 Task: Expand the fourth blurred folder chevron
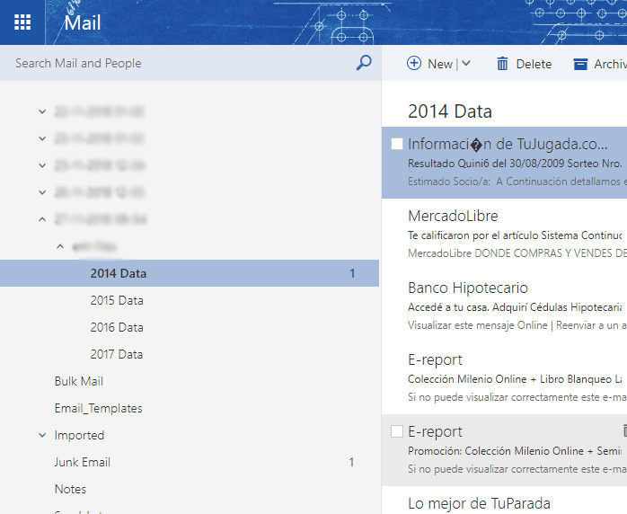pyautogui.click(x=42, y=192)
